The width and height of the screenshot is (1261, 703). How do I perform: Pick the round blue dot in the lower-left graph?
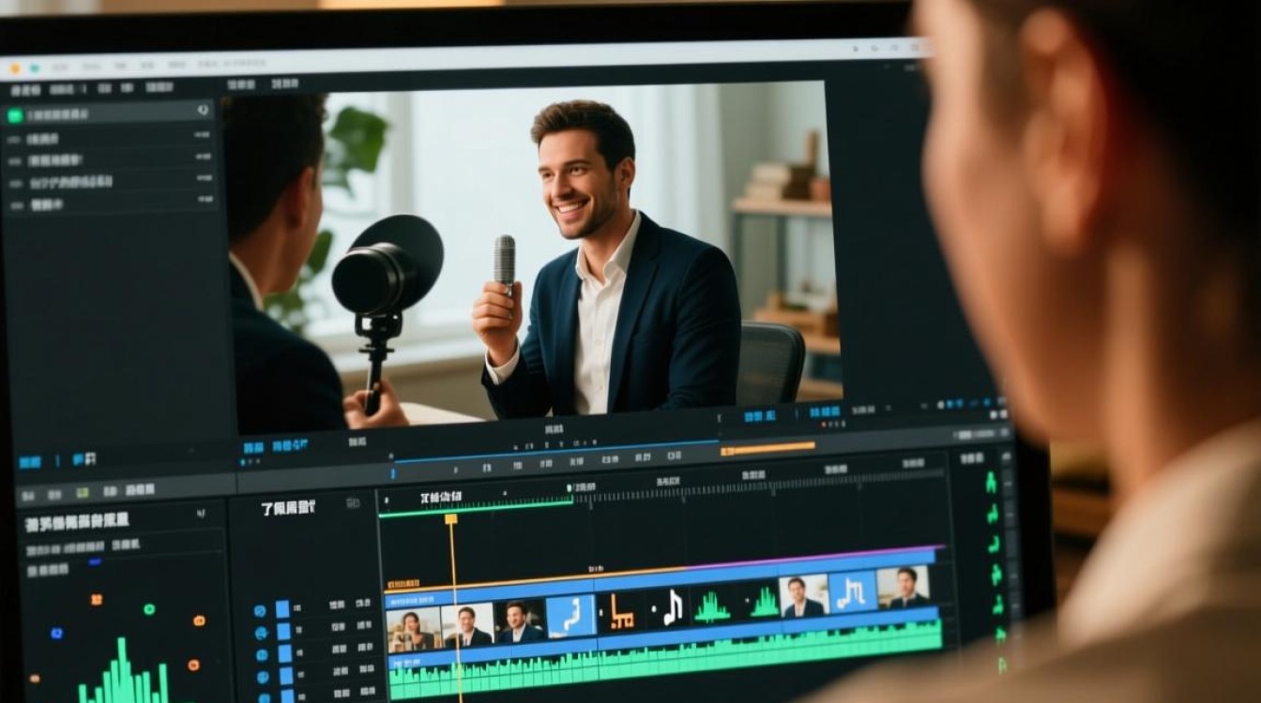(56, 633)
